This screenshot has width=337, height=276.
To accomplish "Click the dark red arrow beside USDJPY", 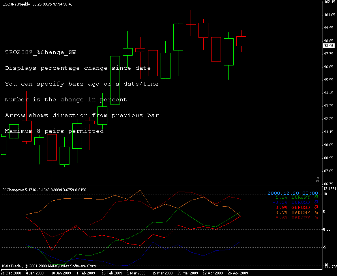I will pos(316,217).
